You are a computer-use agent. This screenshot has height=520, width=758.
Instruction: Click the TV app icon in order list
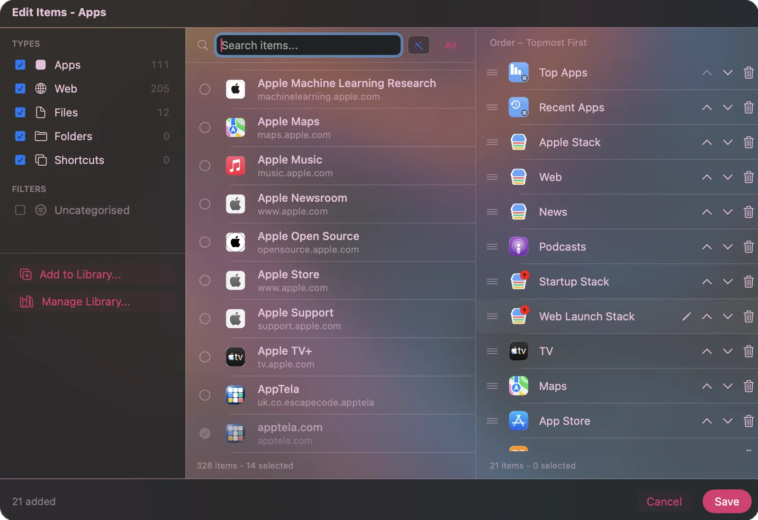click(518, 351)
